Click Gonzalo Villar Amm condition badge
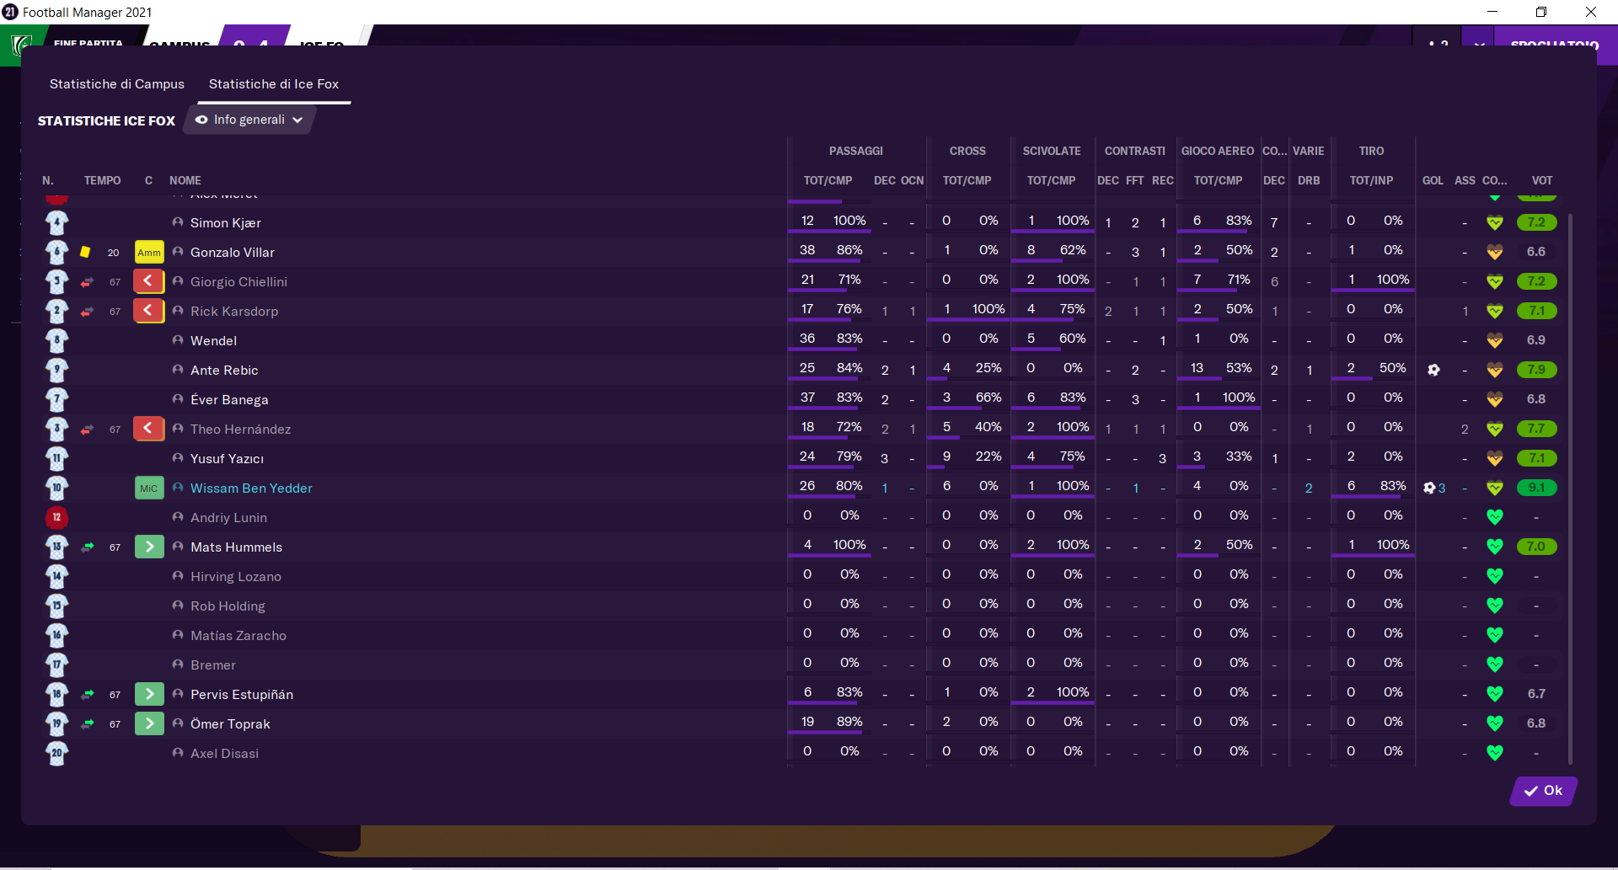This screenshot has height=870, width=1618. (x=149, y=253)
